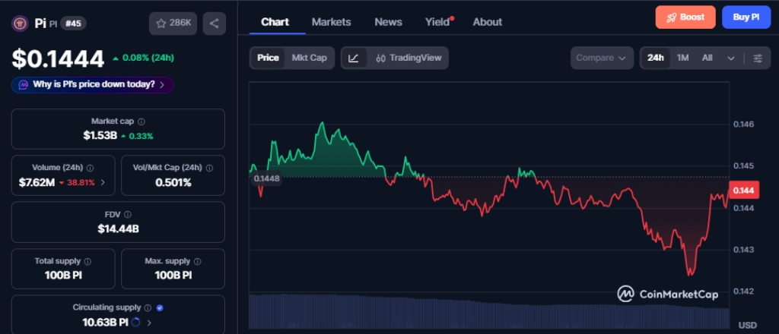Click the info icon beside Volume (24h)
Screen dimensions: 779x334
(x=90, y=168)
